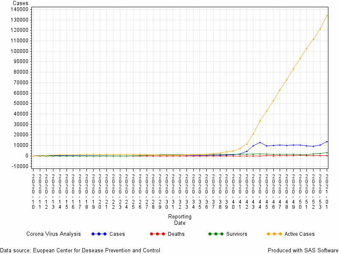
Task: Click the y-axis value 90000
Action: tap(20, 61)
